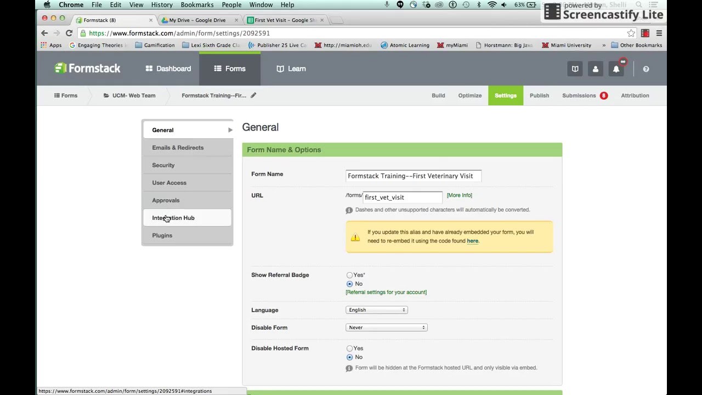The image size is (702, 395).
Task: Bookmark page with the star icon
Action: pyautogui.click(x=631, y=33)
